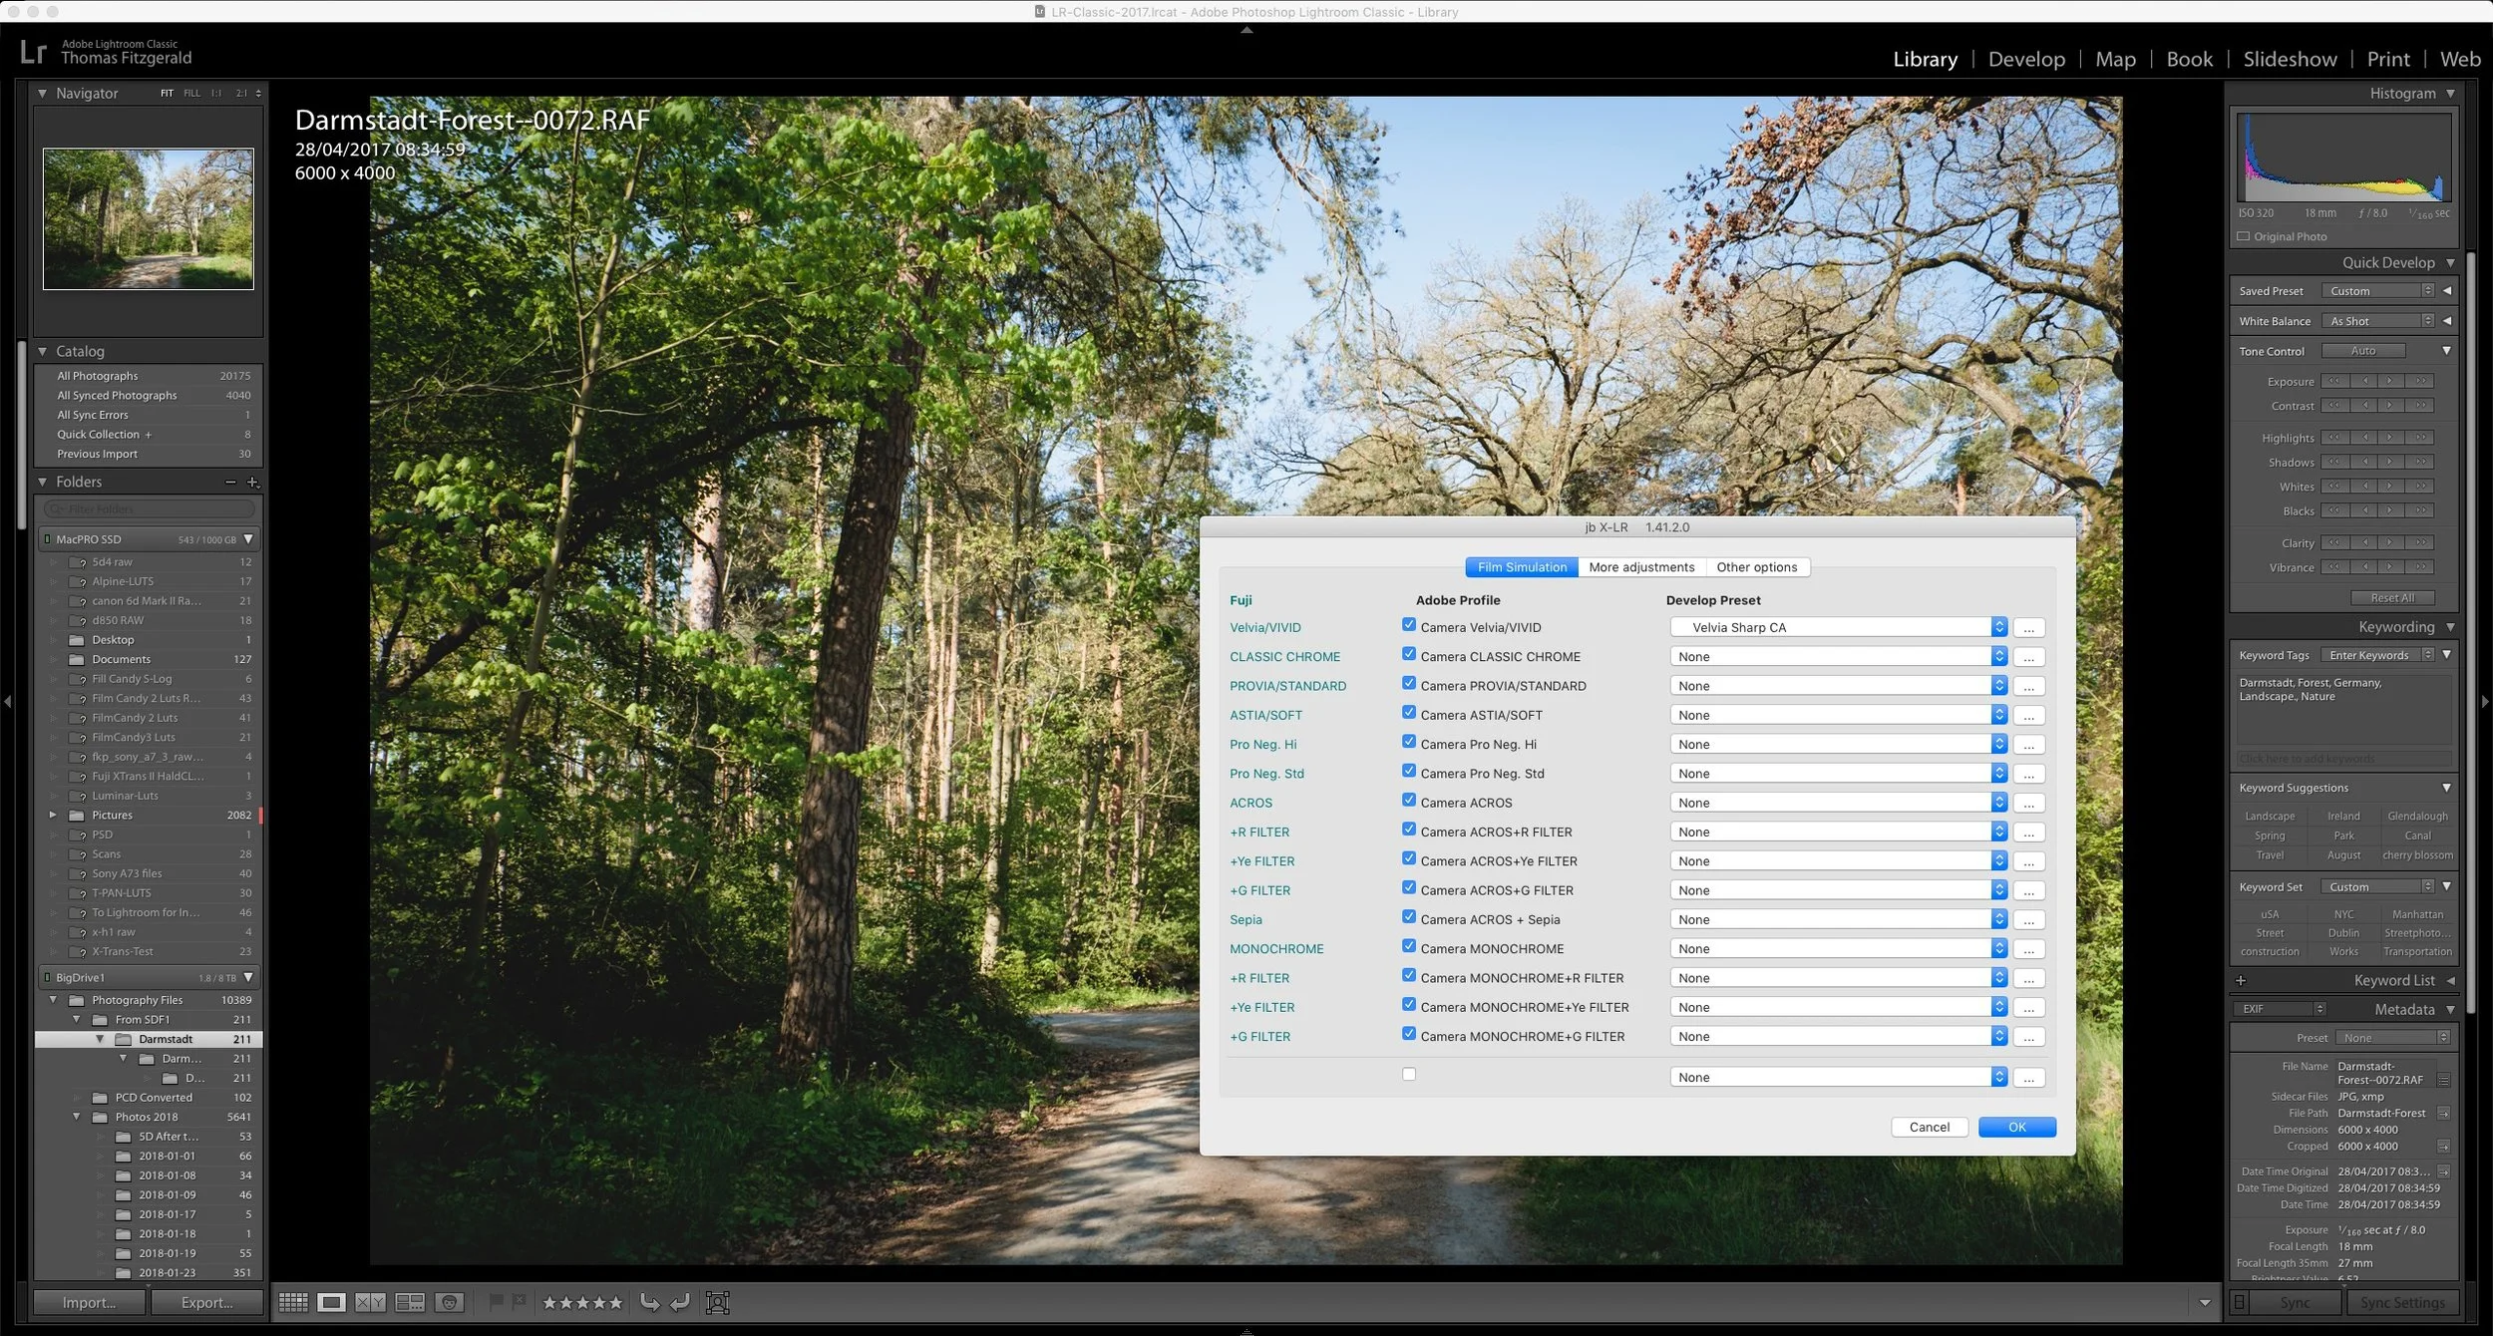2493x1336 pixels.
Task: Open the Develop module
Action: click(x=2026, y=59)
